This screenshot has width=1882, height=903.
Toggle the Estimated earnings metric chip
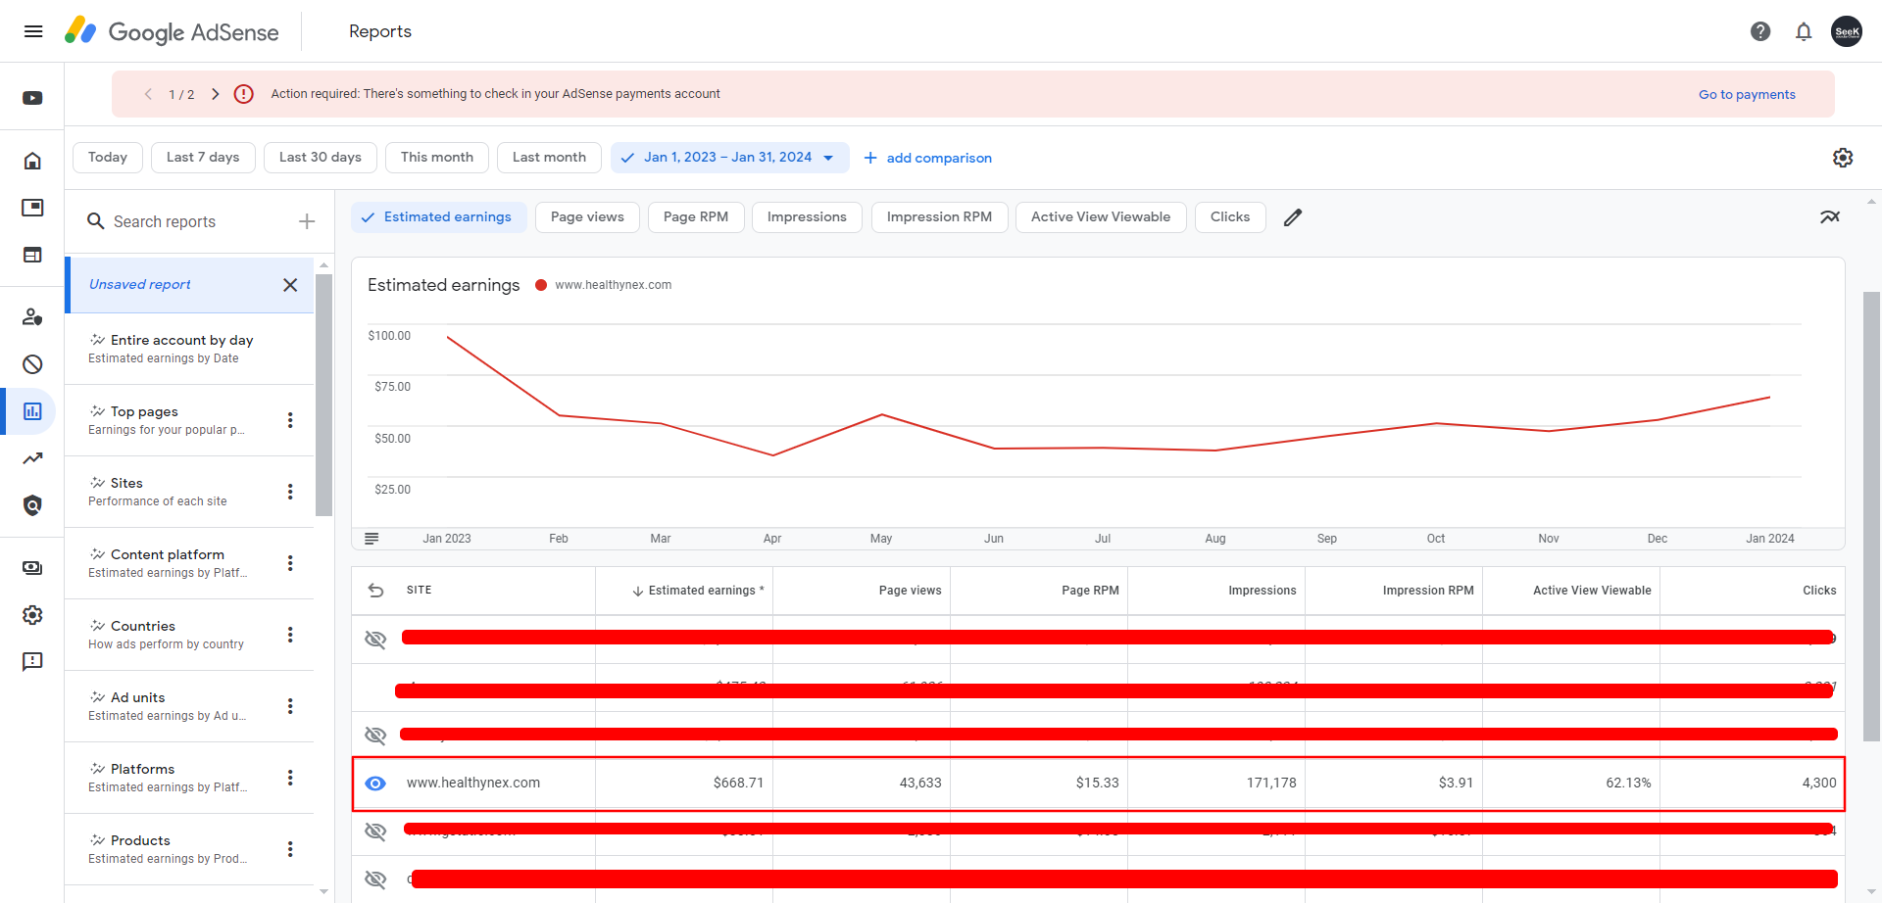point(438,217)
